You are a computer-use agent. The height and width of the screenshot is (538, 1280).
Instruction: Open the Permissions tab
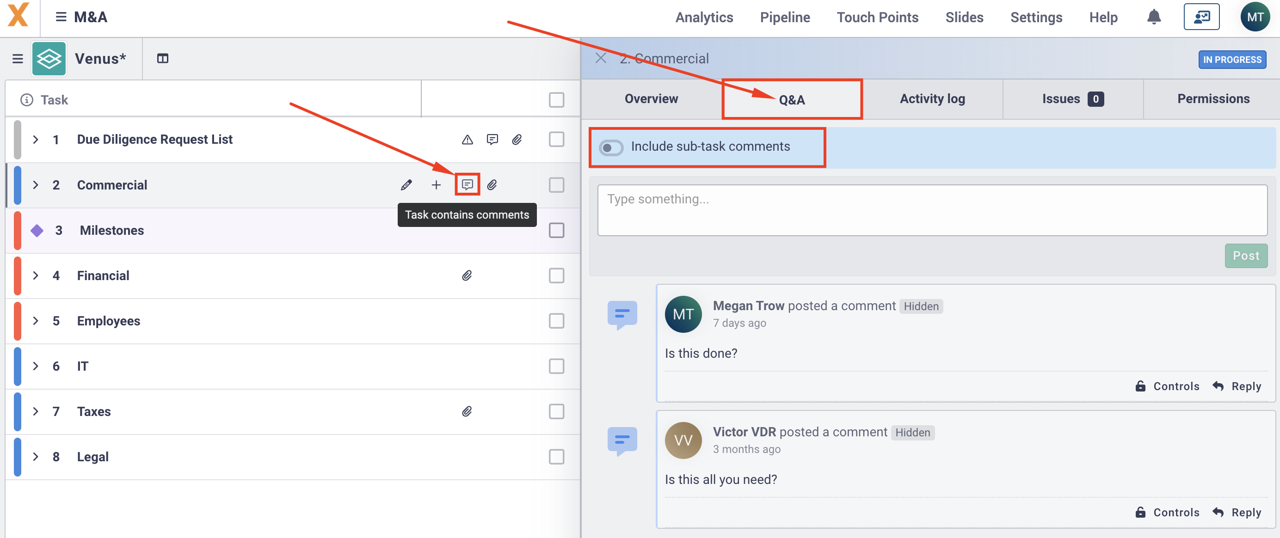(x=1213, y=99)
